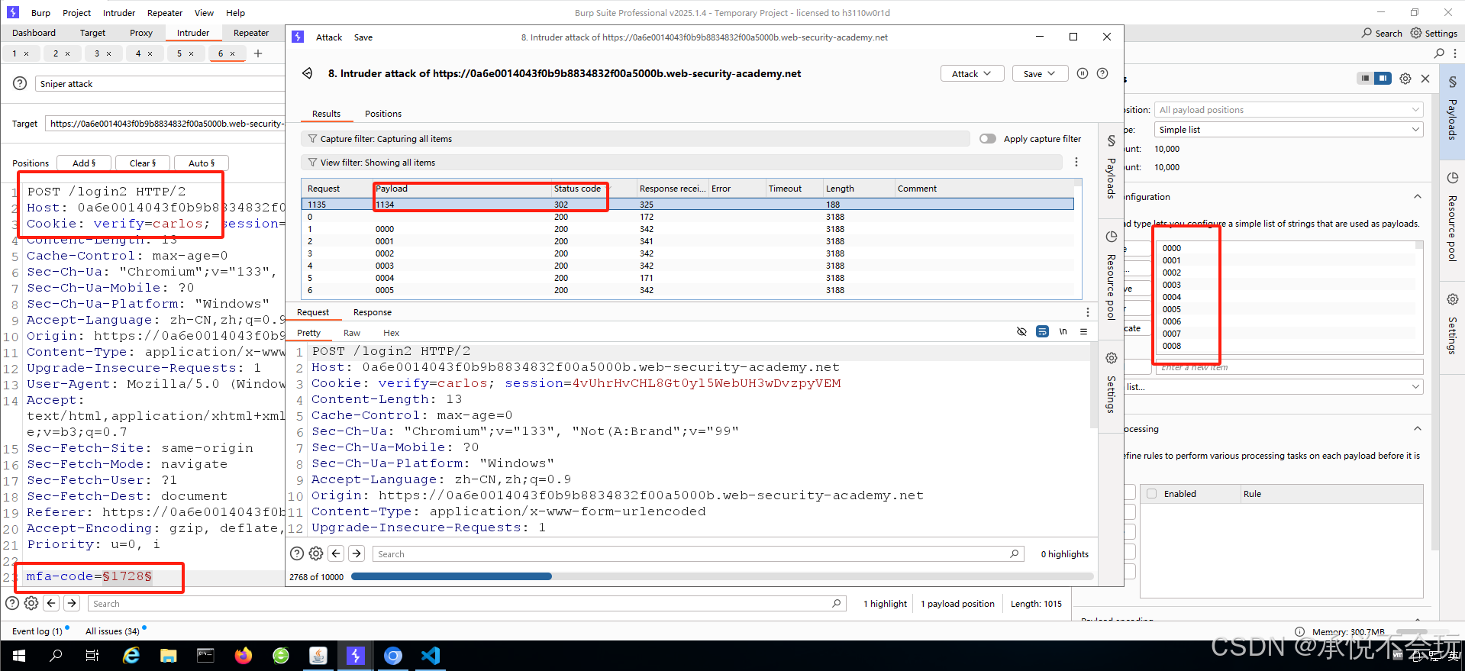Viewport: 1465px width, 671px height.
Task: Open the Positions tab in attack window
Action: tap(383, 114)
